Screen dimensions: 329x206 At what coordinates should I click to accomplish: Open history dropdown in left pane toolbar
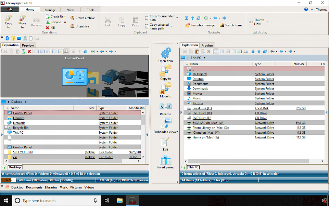click(x=97, y=51)
